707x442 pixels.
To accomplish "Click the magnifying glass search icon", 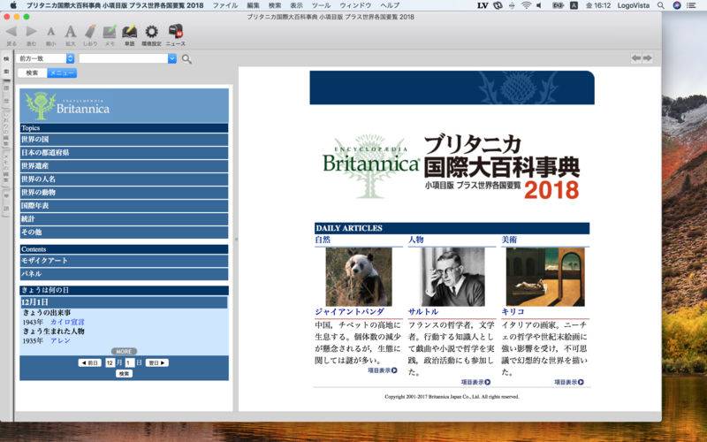I will point(186,59).
